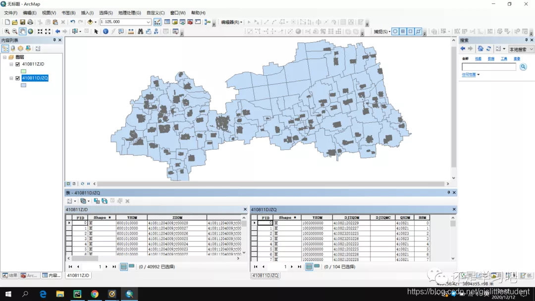Click the search magnifier button

pos(523,67)
